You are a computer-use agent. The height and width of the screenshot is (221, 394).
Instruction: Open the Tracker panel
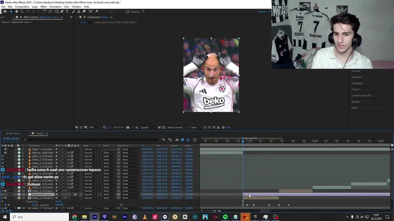tap(356, 89)
